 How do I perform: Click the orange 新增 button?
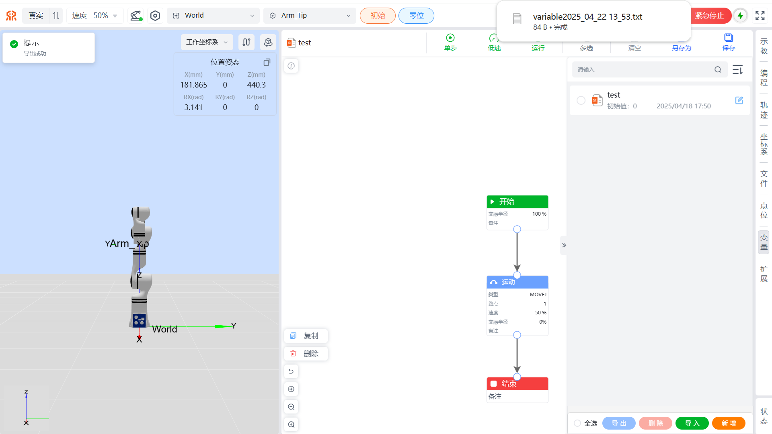click(x=729, y=423)
